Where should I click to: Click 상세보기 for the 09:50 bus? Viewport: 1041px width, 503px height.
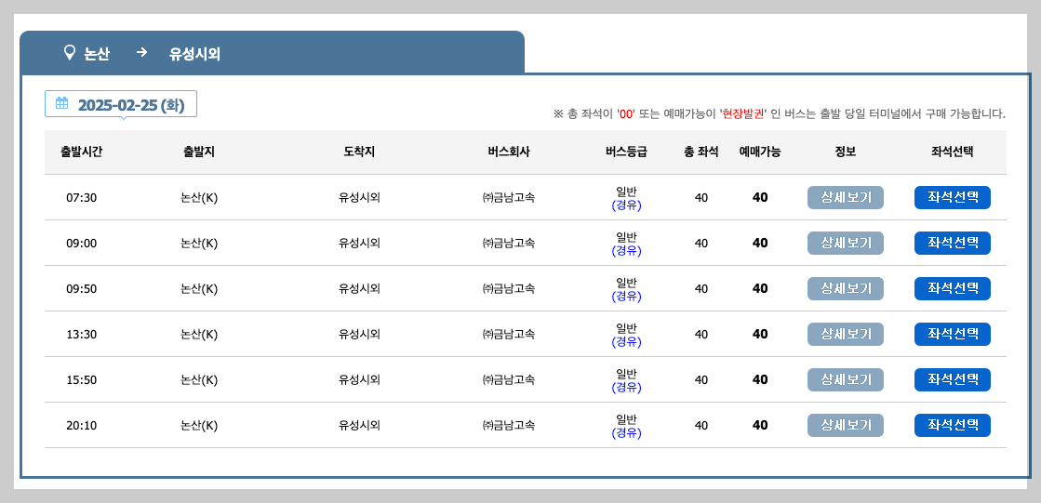845,288
